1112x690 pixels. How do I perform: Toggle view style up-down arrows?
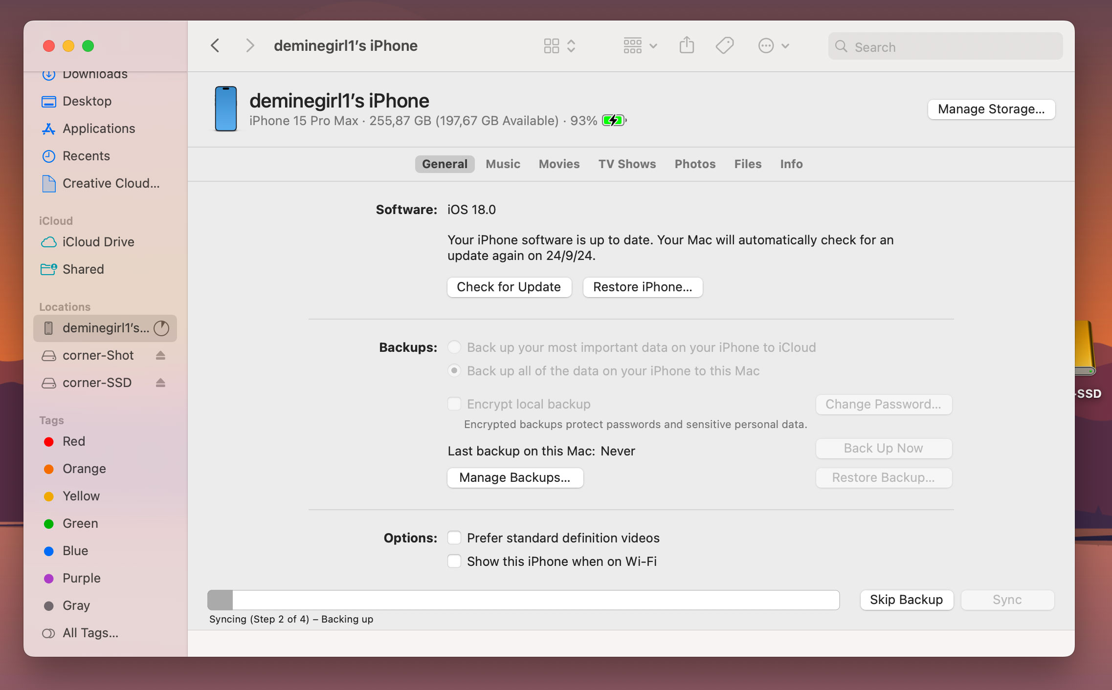[x=571, y=46]
